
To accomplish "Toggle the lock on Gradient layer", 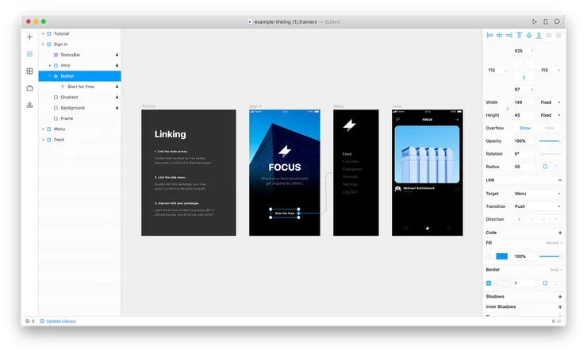I will point(117,98).
